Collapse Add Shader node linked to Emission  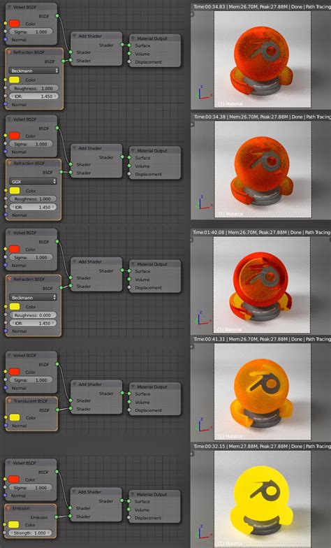pyautogui.click(x=74, y=492)
